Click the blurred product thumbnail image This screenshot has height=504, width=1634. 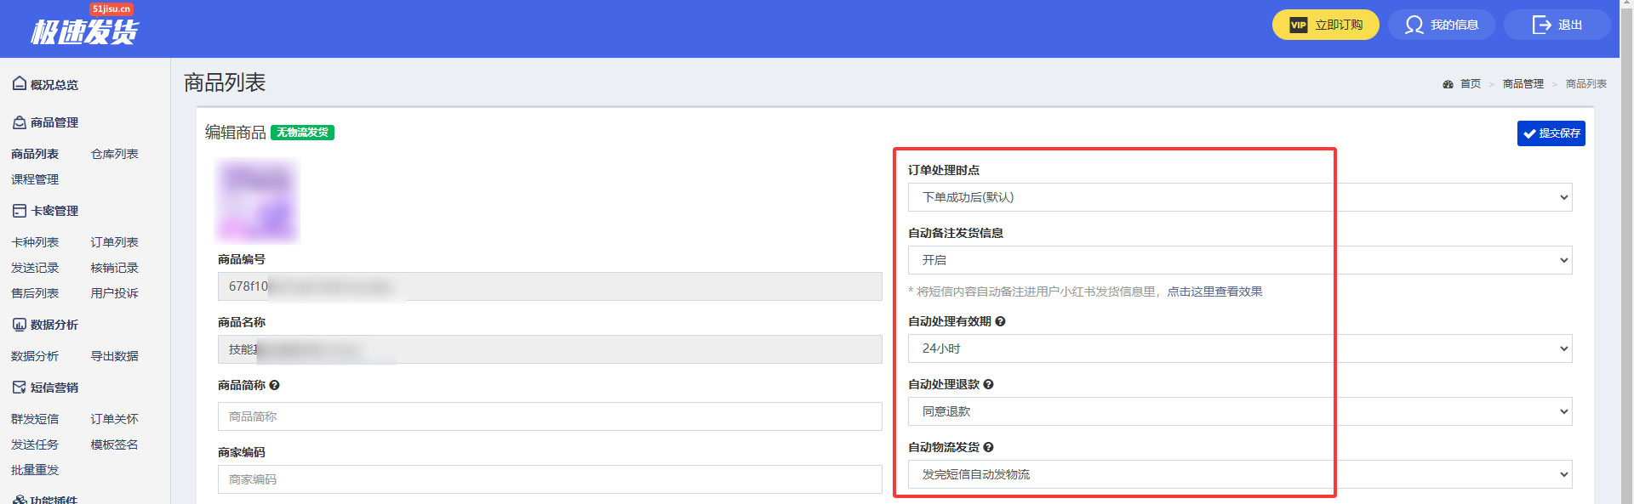pyautogui.click(x=257, y=201)
